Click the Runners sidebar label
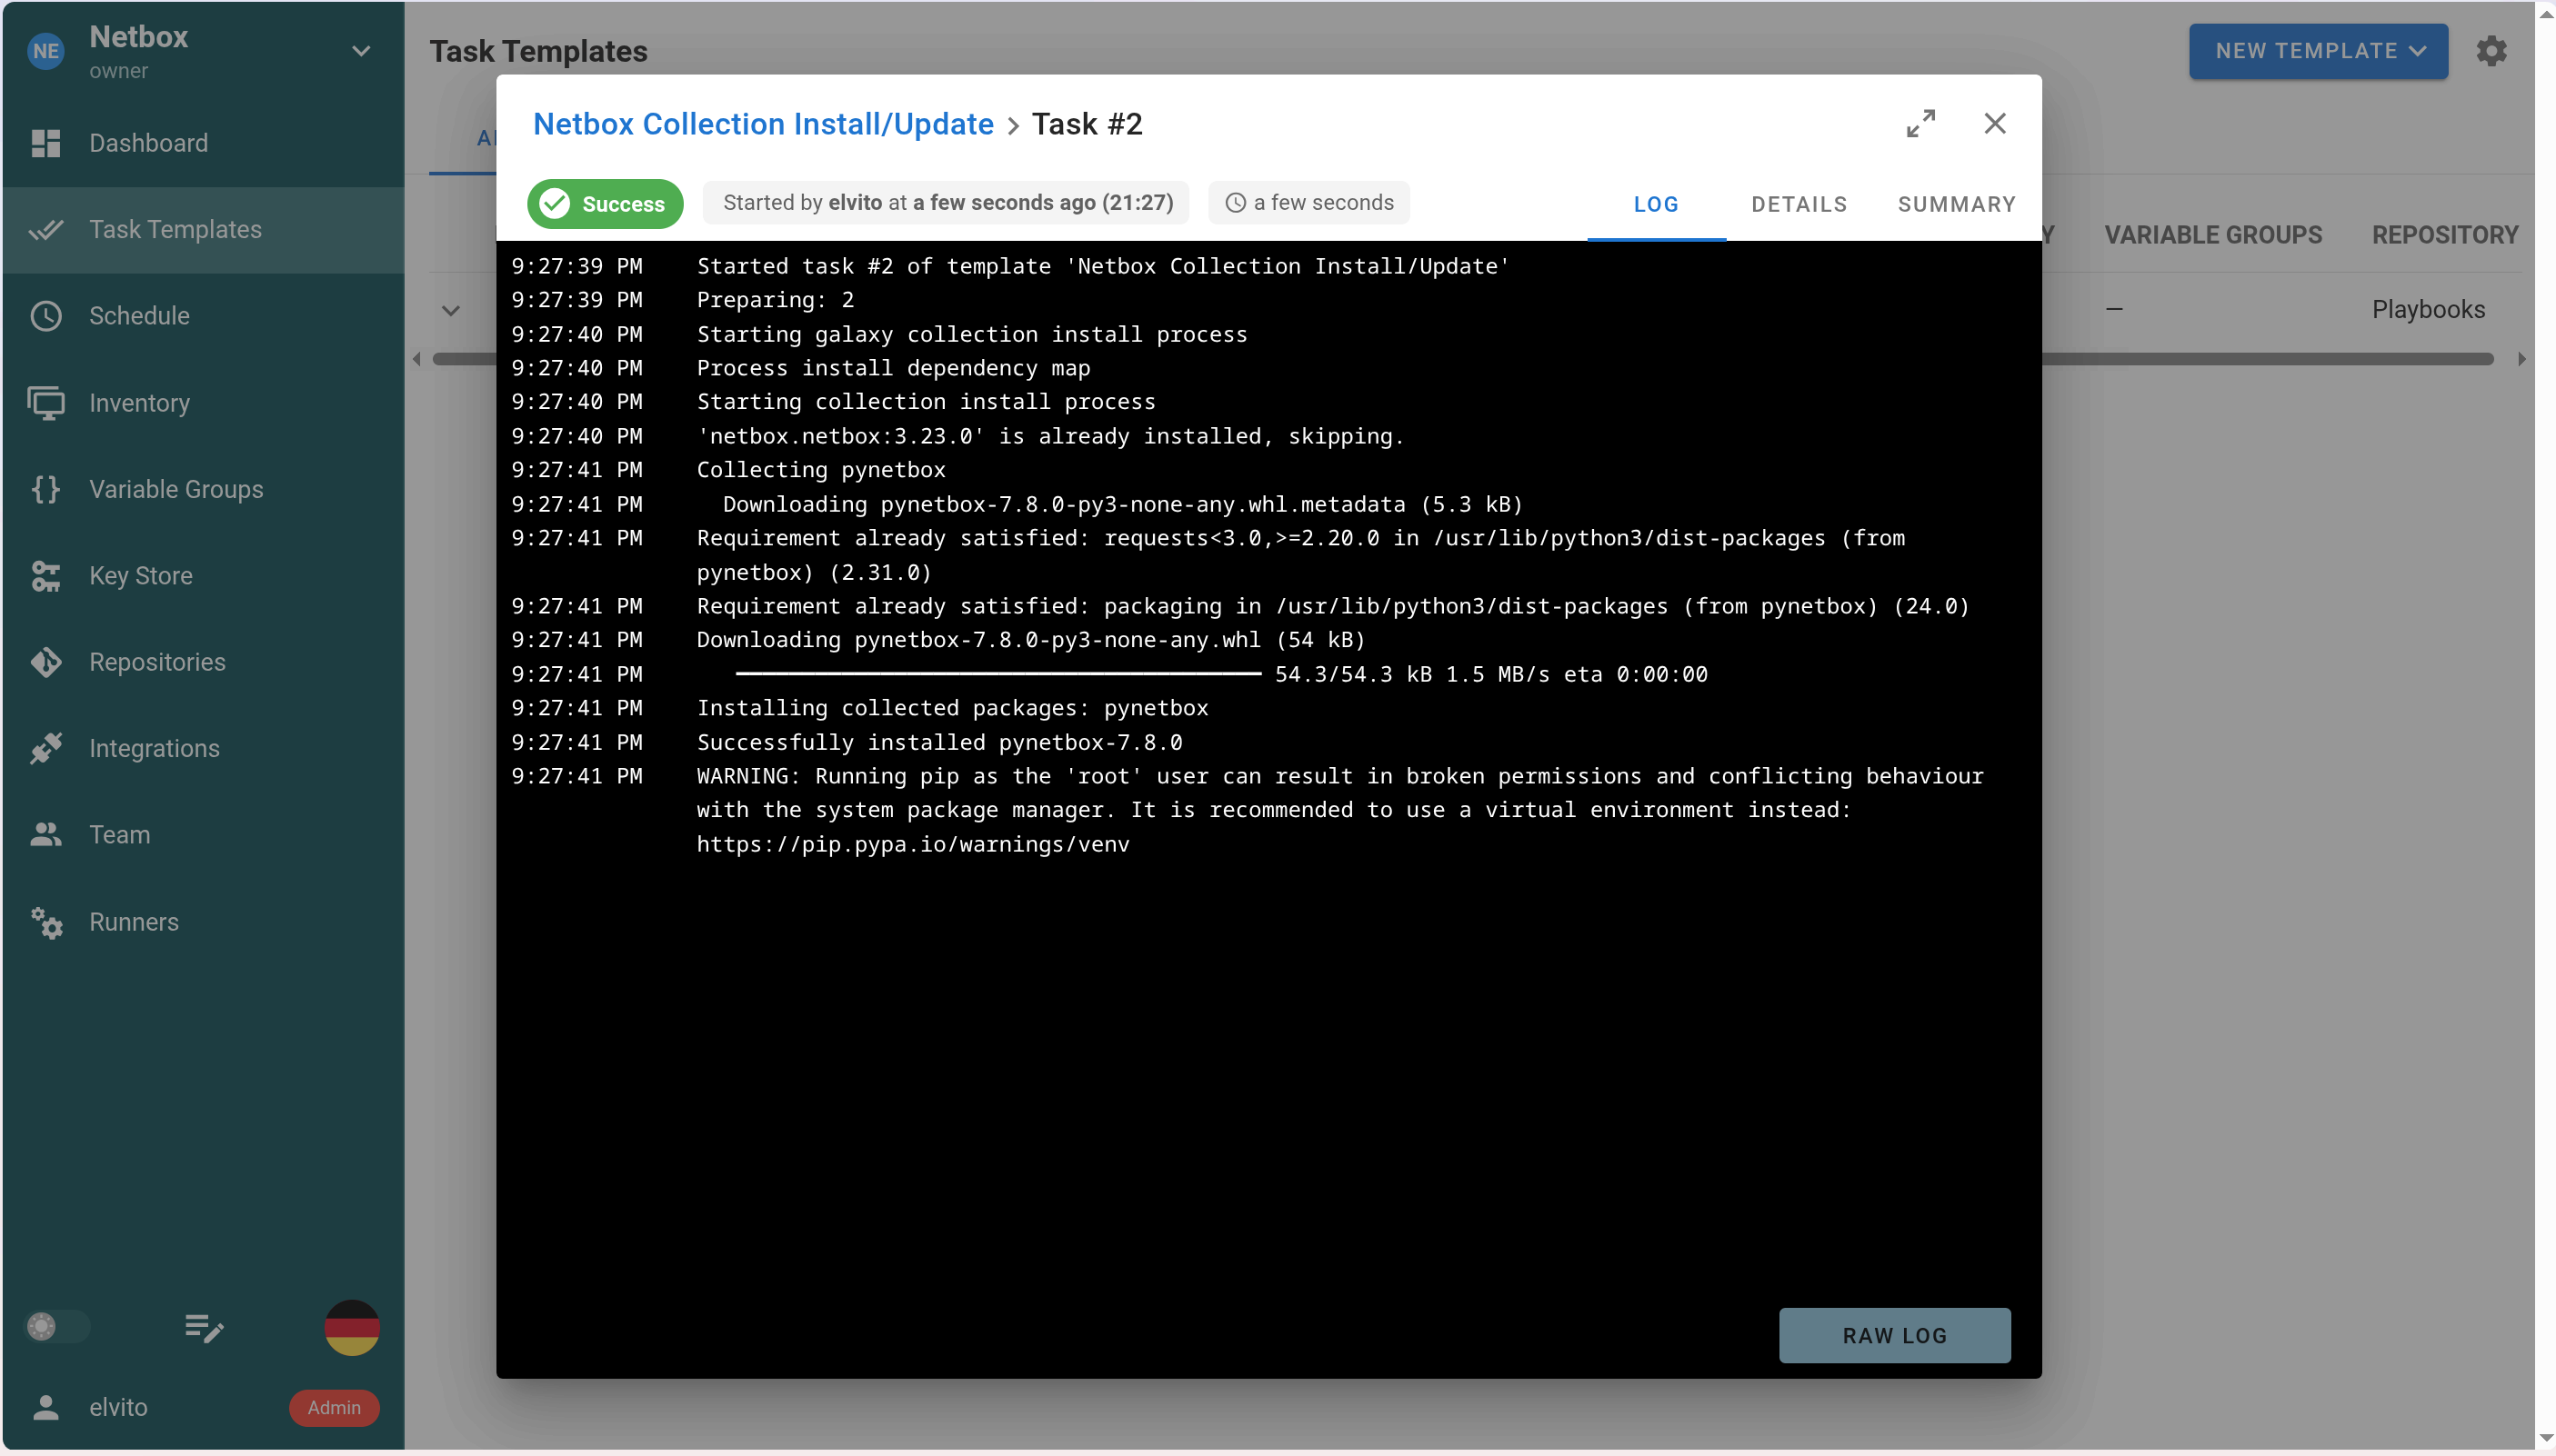The width and height of the screenshot is (2556, 1456). click(x=134, y=922)
